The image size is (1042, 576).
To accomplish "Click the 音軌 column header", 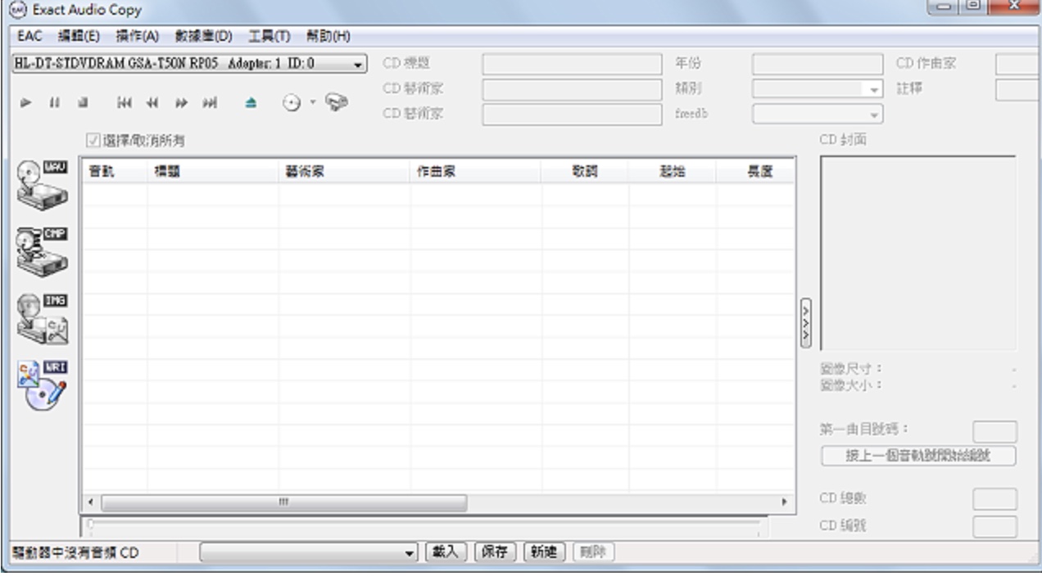I will click(x=114, y=171).
